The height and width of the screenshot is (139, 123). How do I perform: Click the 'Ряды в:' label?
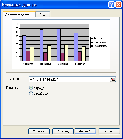[x=12, y=87]
